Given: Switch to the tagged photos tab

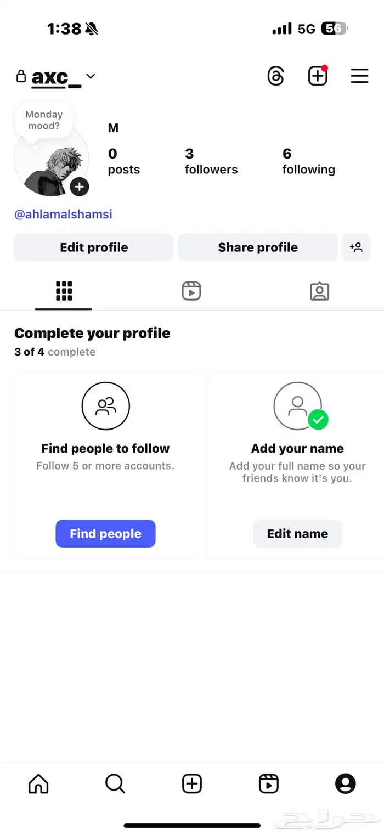Looking at the screenshot, I should click(x=319, y=291).
